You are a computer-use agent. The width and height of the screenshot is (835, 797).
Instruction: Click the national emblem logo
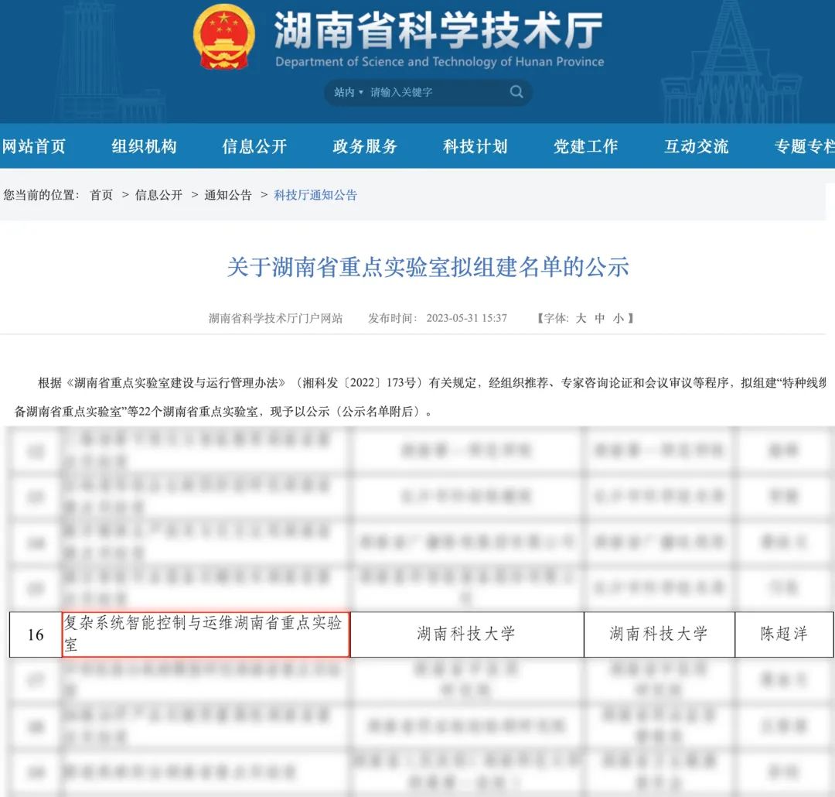point(224,38)
